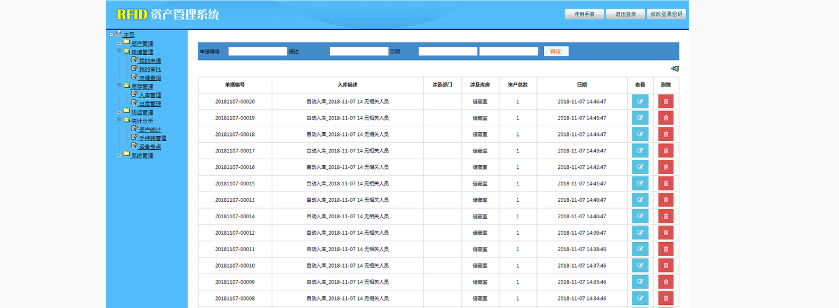Expand the 资产管理 tree node
839x308 pixels.
pyautogui.click(x=119, y=44)
